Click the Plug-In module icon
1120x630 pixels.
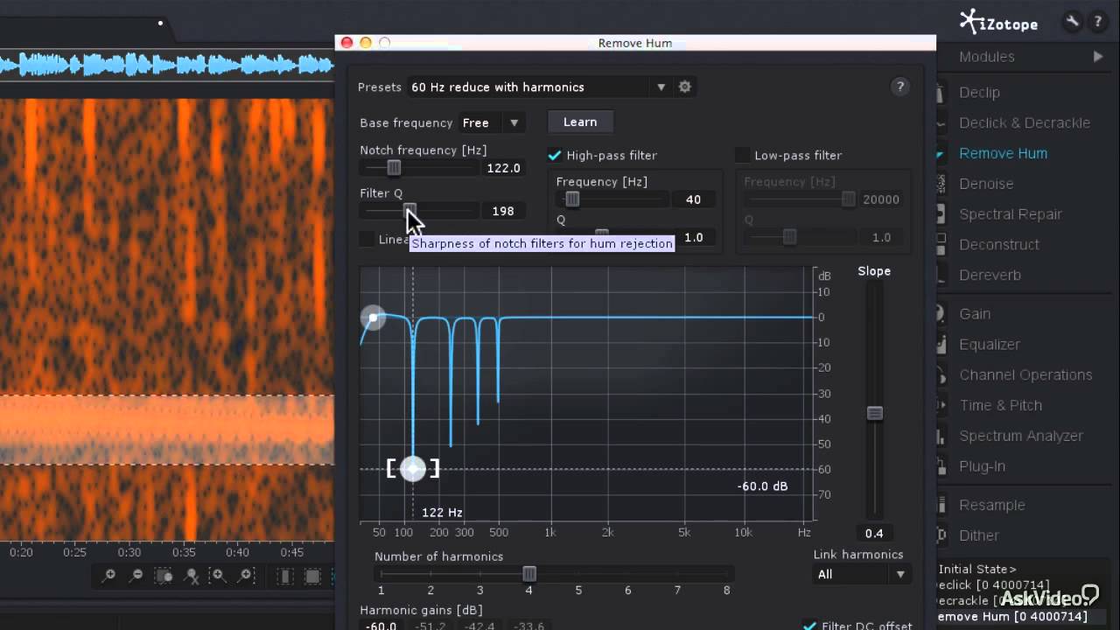941,466
